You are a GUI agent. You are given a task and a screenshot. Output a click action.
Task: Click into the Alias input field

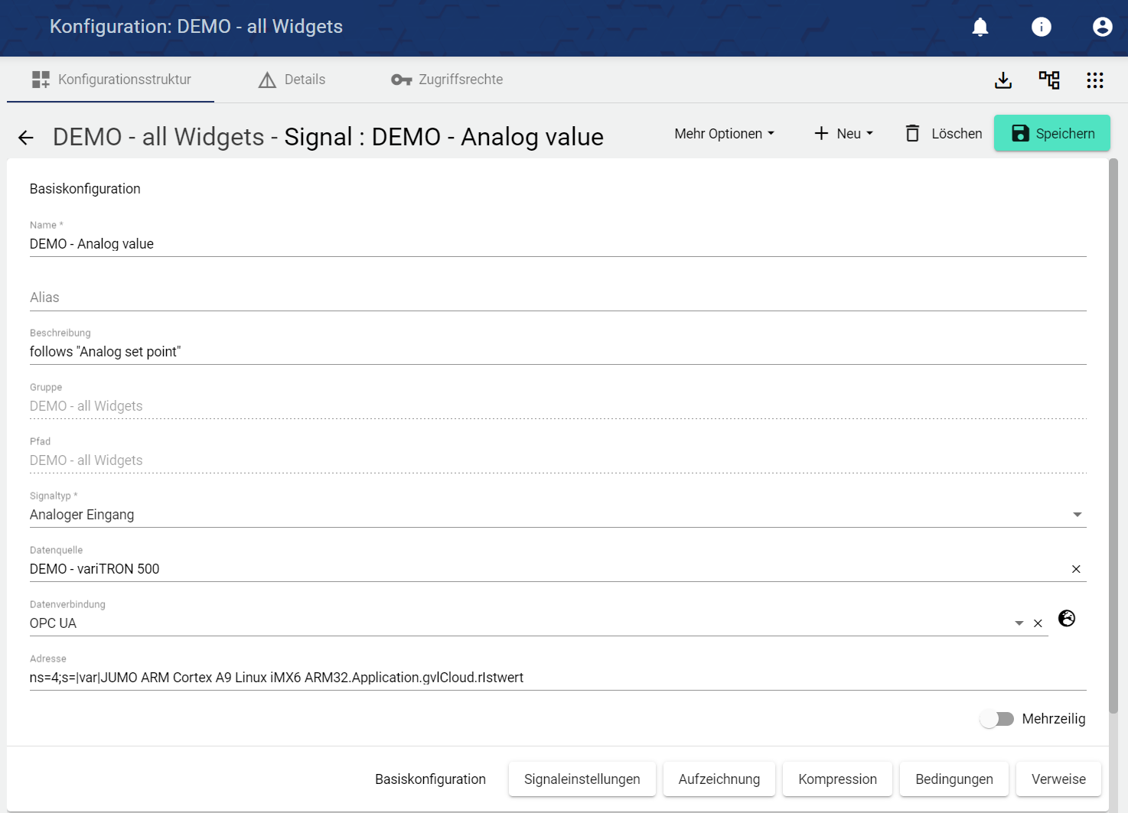(x=557, y=298)
